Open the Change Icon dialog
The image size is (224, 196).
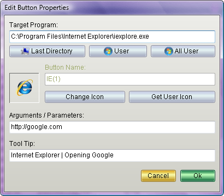(85, 97)
